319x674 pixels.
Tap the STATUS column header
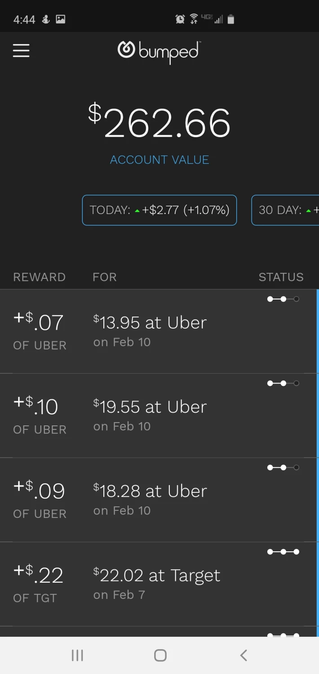click(281, 277)
